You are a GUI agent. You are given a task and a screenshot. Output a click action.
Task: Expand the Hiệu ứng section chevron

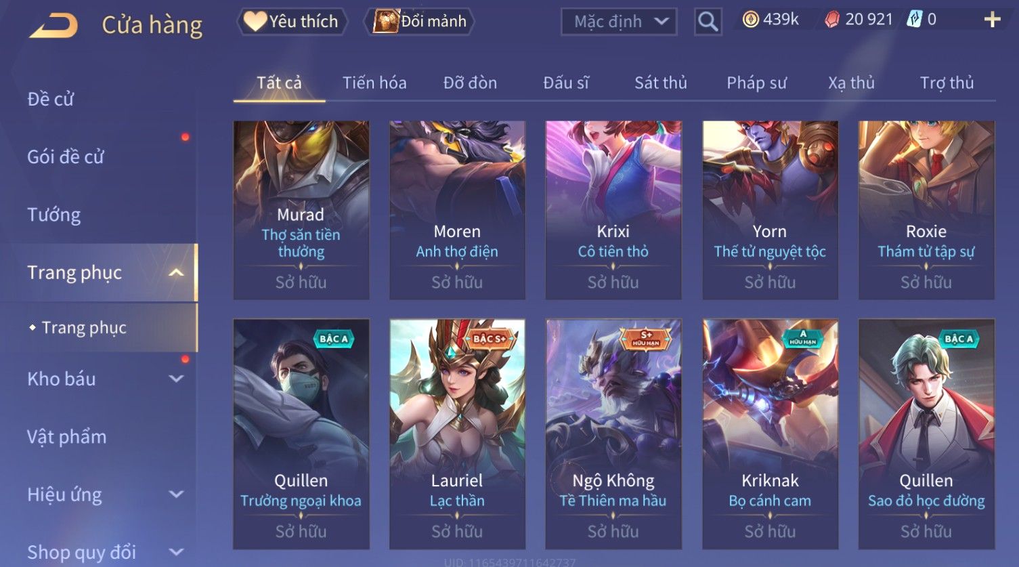coord(176,495)
